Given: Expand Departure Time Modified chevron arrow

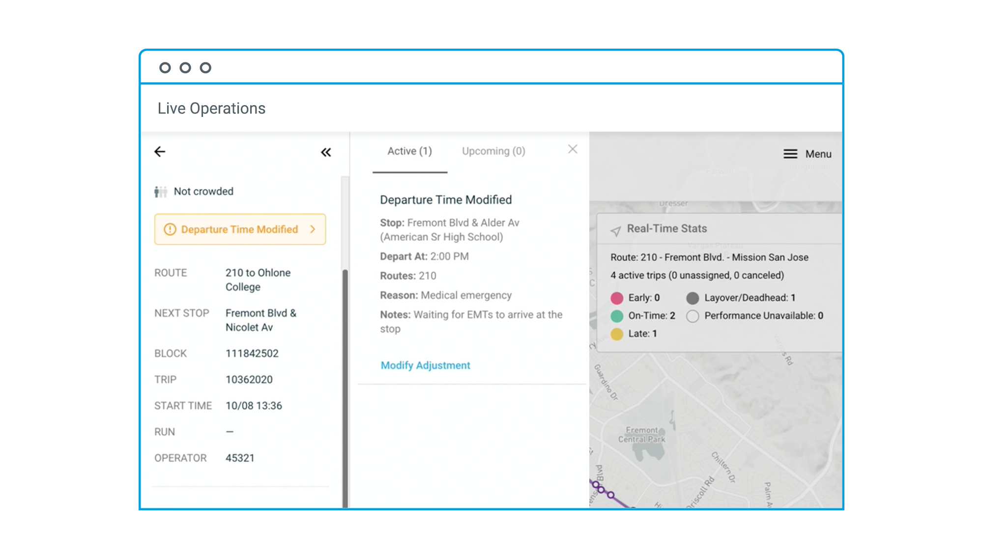Looking at the screenshot, I should pyautogui.click(x=313, y=229).
